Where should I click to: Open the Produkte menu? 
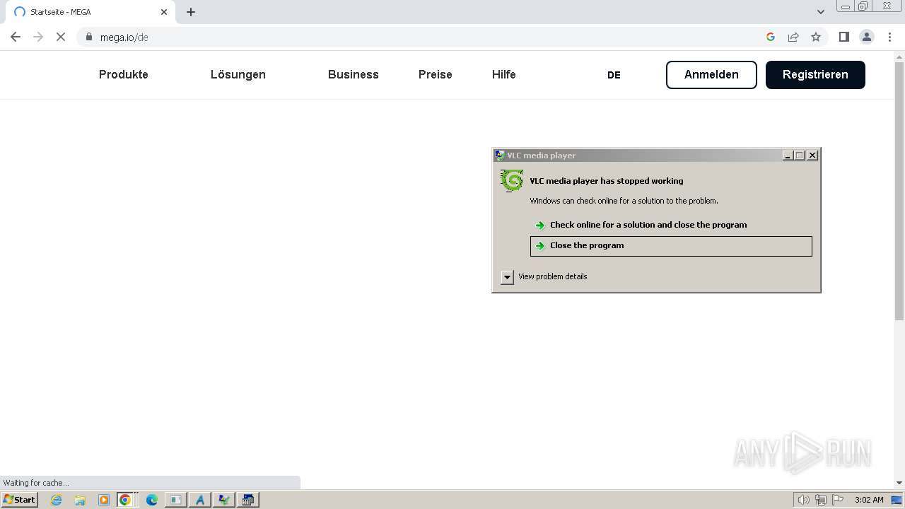pyautogui.click(x=124, y=74)
